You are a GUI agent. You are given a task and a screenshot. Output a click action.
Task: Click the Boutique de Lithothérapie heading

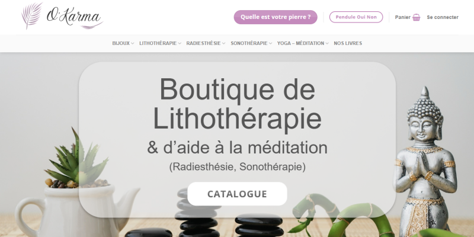point(238,104)
